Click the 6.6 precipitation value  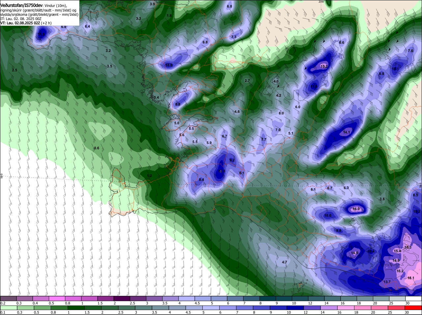(x=342, y=42)
